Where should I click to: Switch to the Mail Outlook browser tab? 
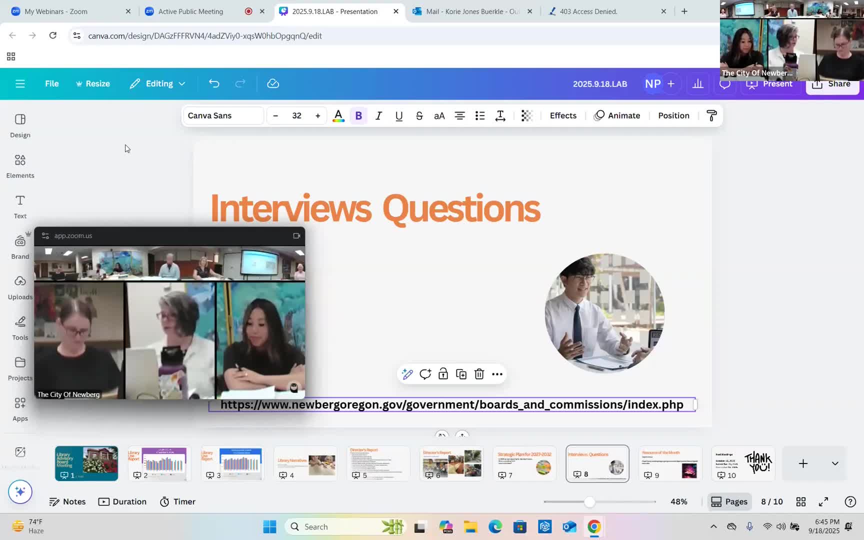coord(472,11)
